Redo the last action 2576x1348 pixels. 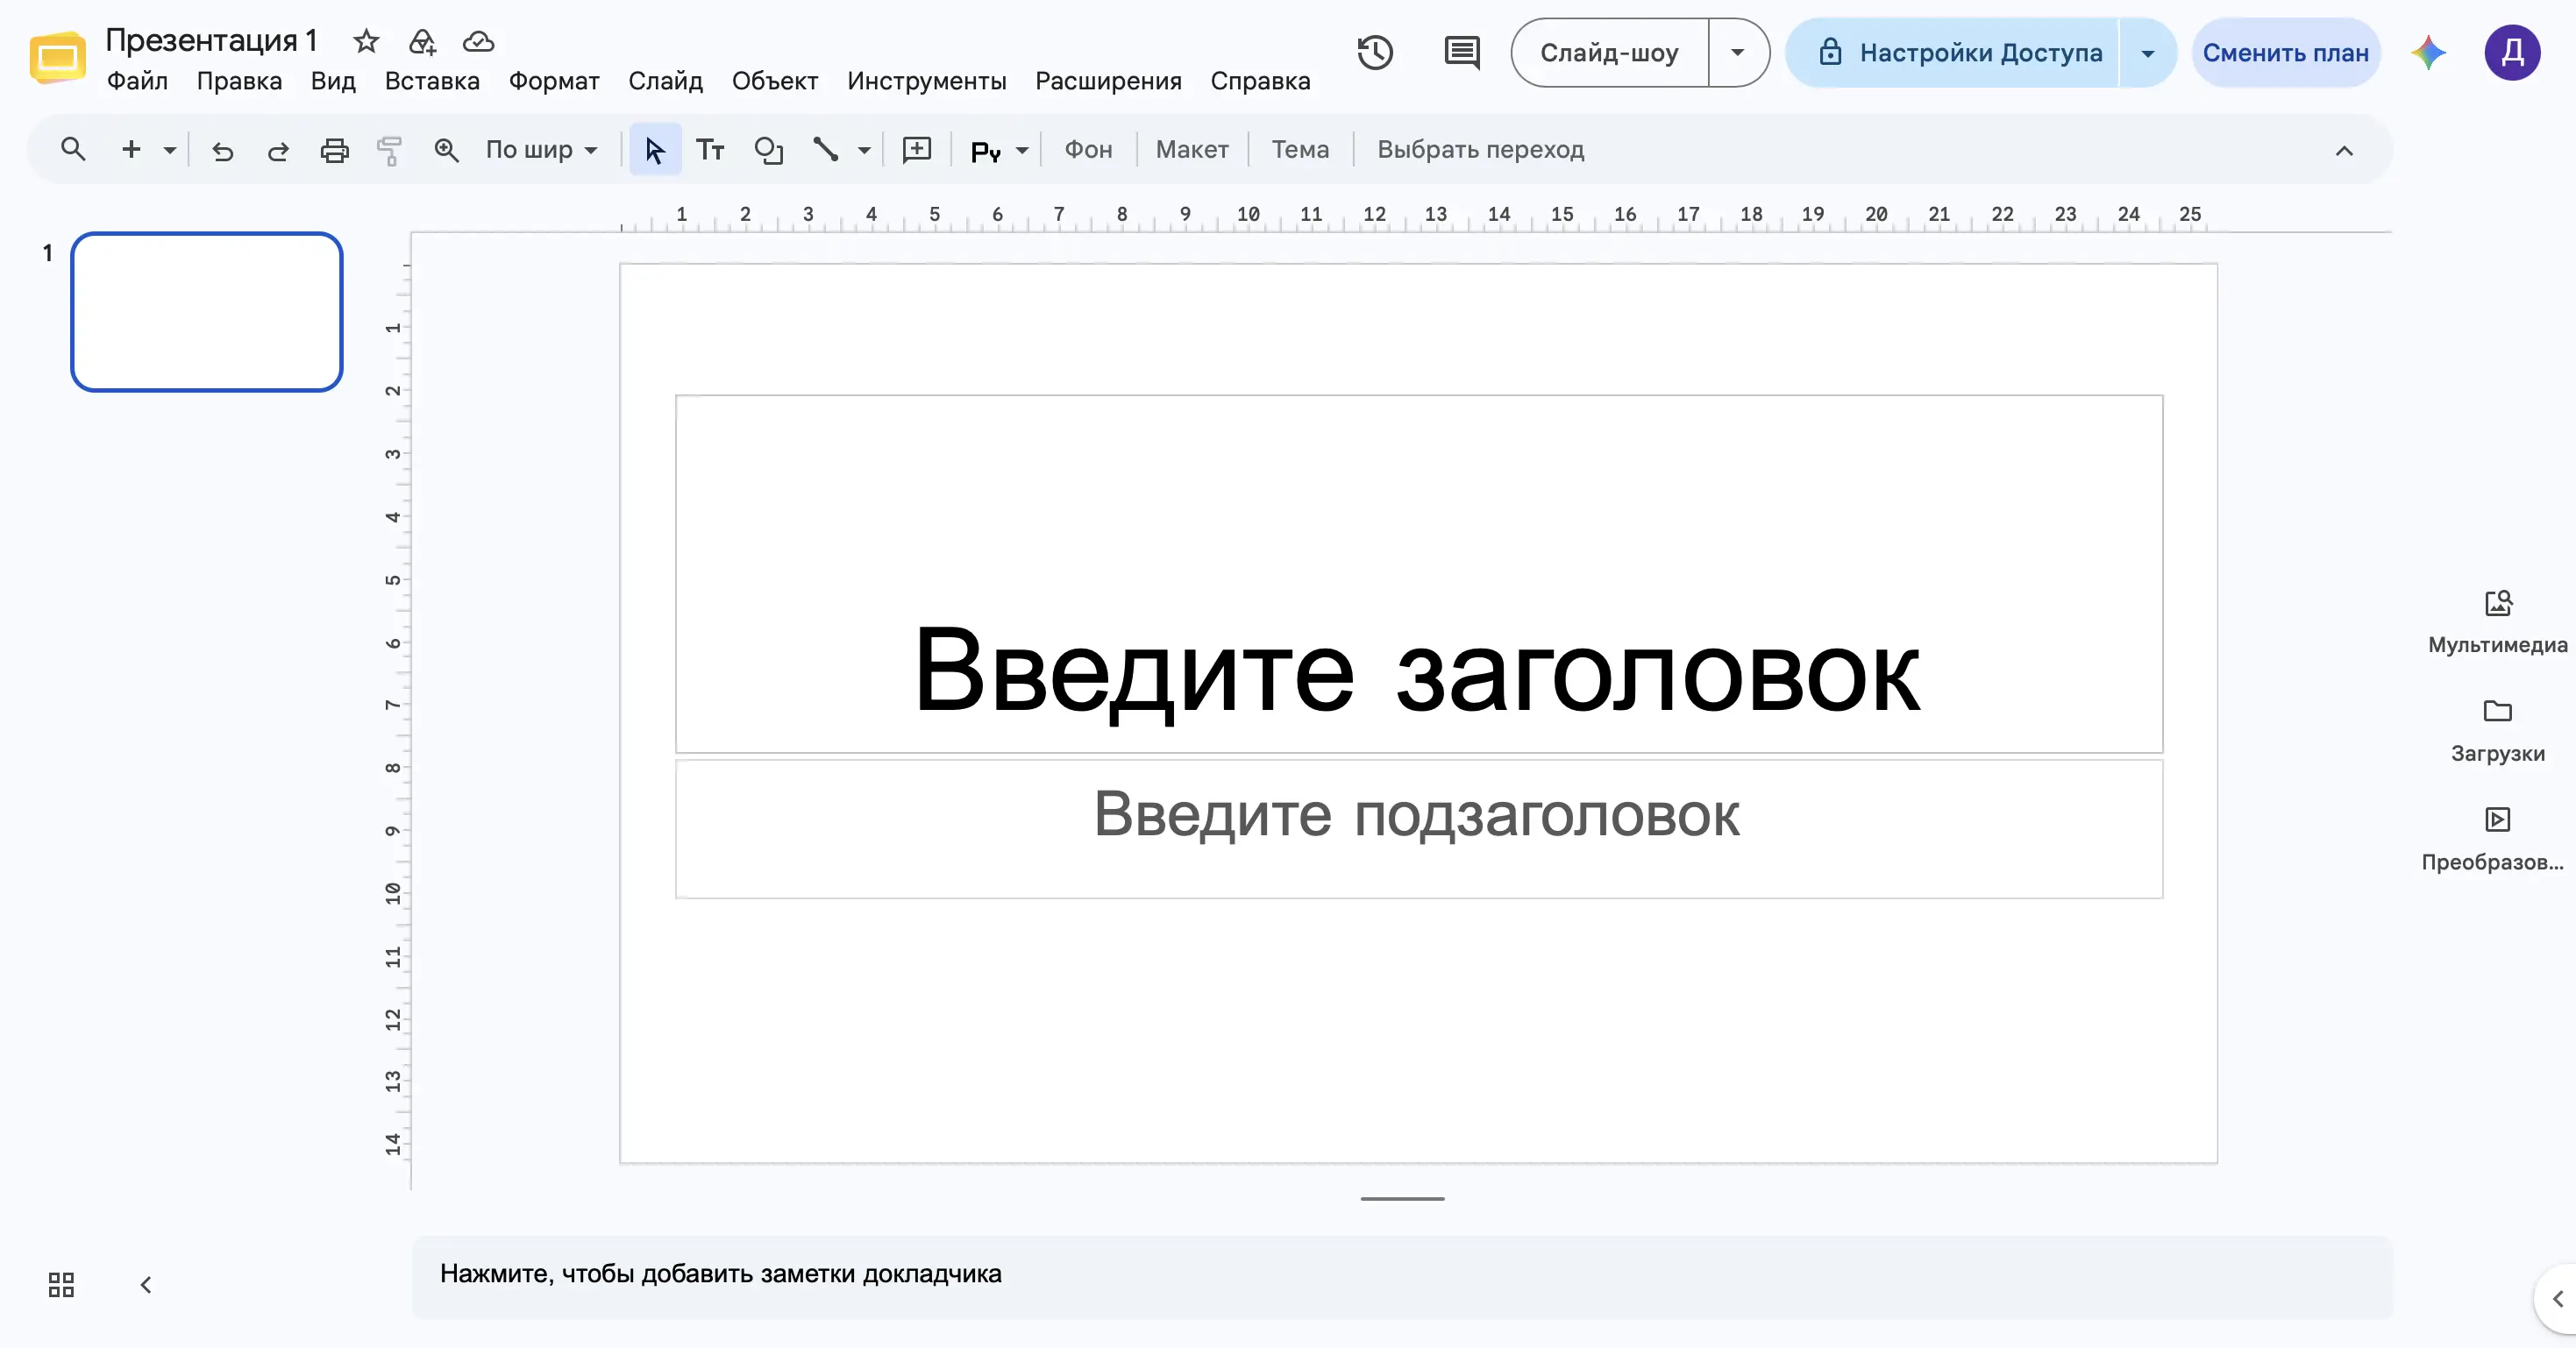pyautogui.click(x=278, y=150)
